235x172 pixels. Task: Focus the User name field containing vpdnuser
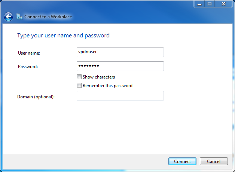[120, 52]
